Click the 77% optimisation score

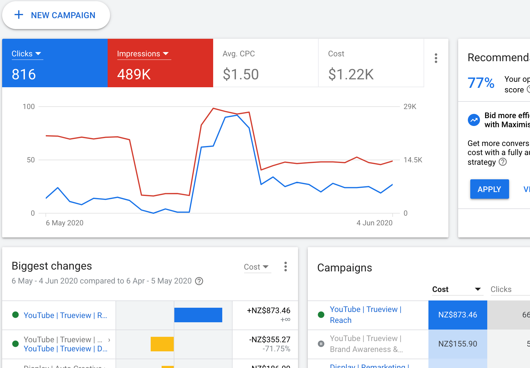click(481, 83)
